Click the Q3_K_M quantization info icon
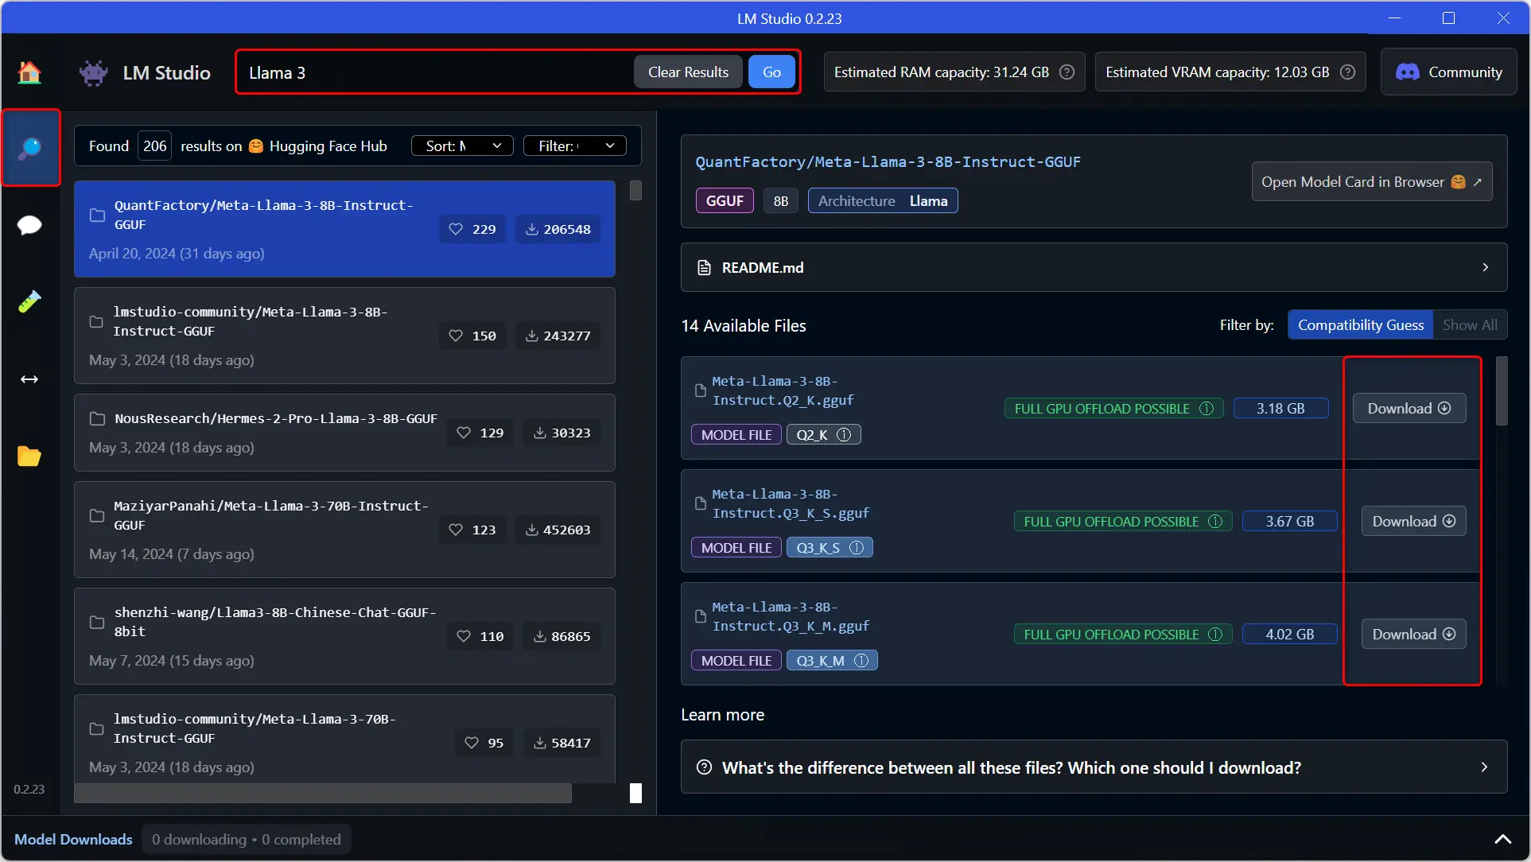 (x=861, y=661)
